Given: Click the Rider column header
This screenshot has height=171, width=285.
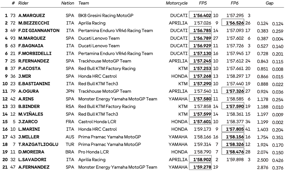Looking at the screenshot, I should (23, 3).
